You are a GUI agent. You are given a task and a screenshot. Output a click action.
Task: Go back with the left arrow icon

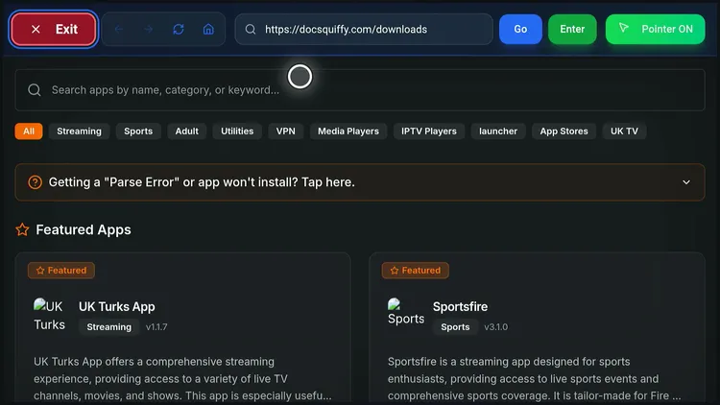tap(118, 30)
